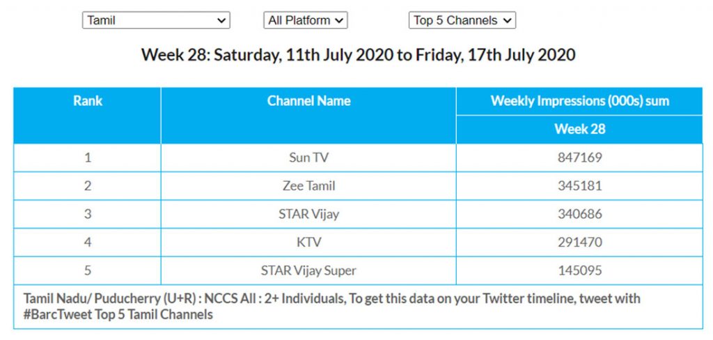The height and width of the screenshot is (340, 713).
Task: Click the 847169 impressions value
Action: (x=579, y=157)
